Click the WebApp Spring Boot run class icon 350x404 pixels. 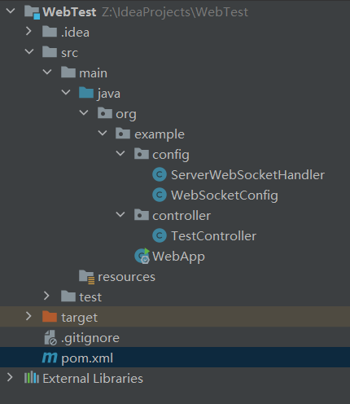click(142, 256)
